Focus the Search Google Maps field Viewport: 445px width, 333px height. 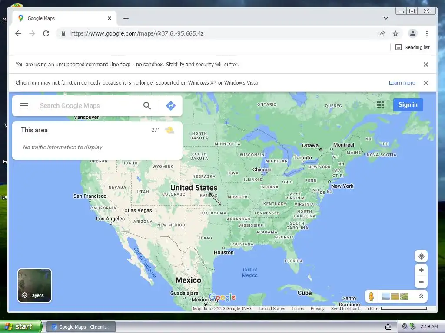tap(90, 106)
